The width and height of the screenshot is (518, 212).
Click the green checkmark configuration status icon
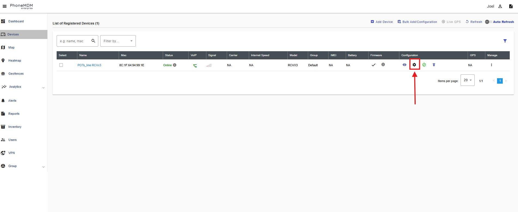point(424,65)
